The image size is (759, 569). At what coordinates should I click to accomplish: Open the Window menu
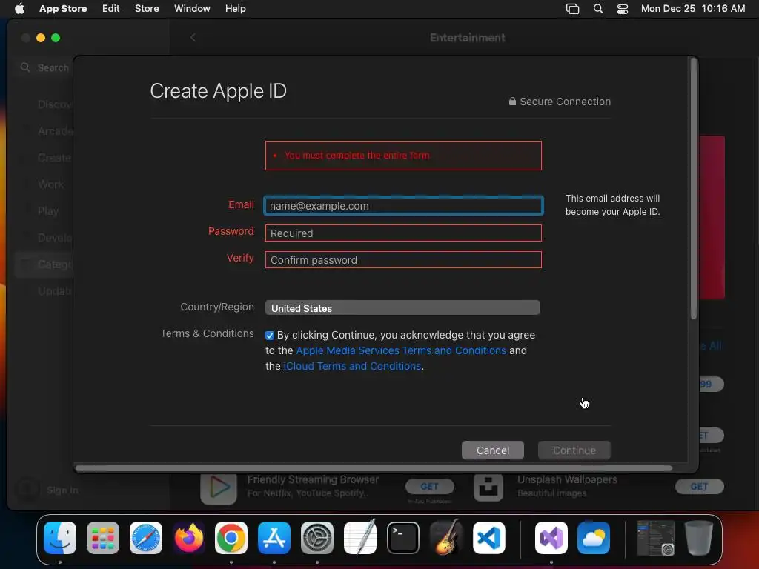tap(192, 9)
